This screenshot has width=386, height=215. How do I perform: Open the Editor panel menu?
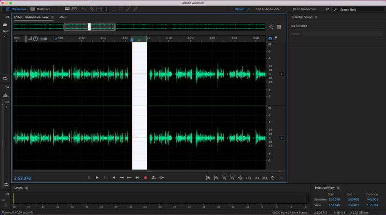click(52, 17)
